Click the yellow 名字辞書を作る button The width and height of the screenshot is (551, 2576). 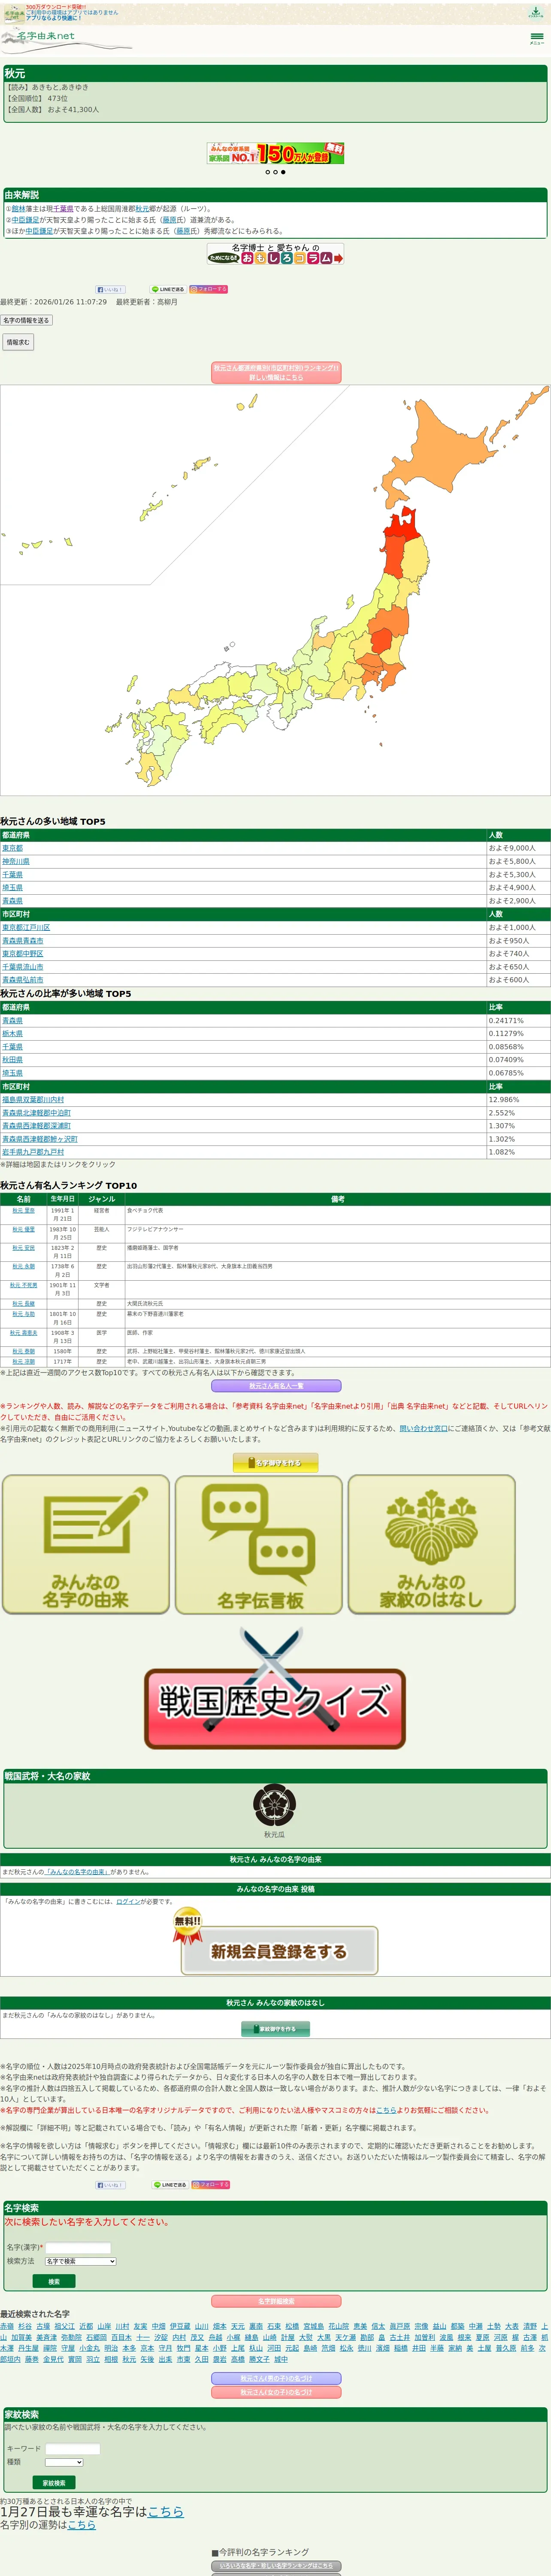[x=275, y=1463]
